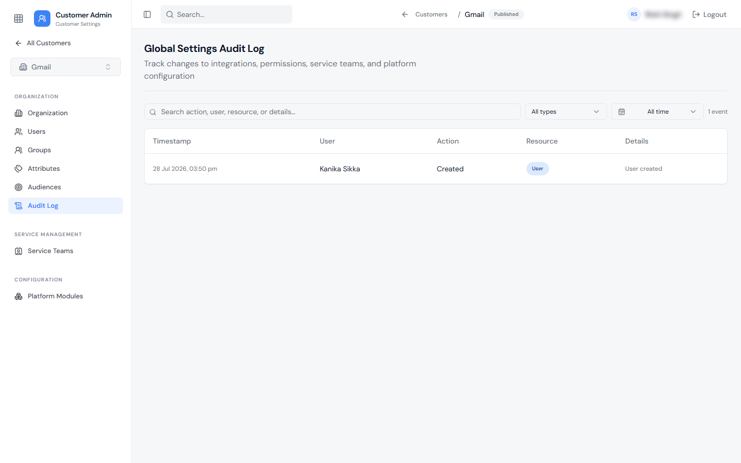Open the Gmail customer switcher dropdown

coord(65,67)
